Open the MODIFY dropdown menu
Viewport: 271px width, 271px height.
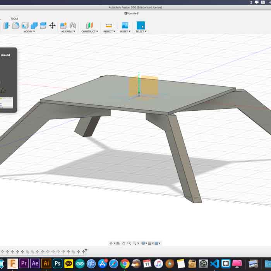[29, 31]
